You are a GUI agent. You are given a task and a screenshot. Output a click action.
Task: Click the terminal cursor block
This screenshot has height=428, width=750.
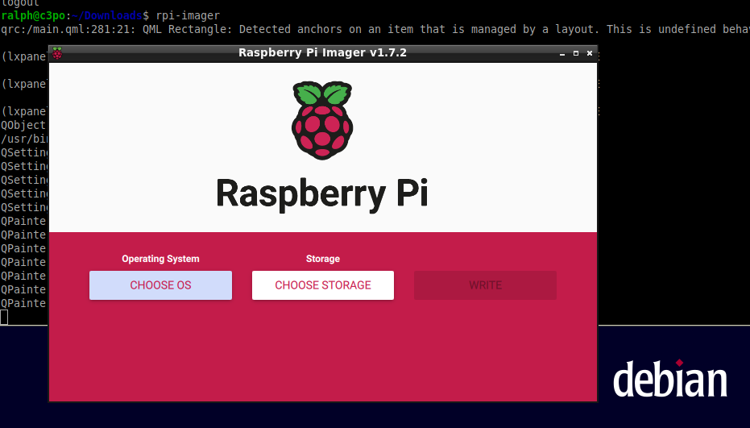coord(4,317)
